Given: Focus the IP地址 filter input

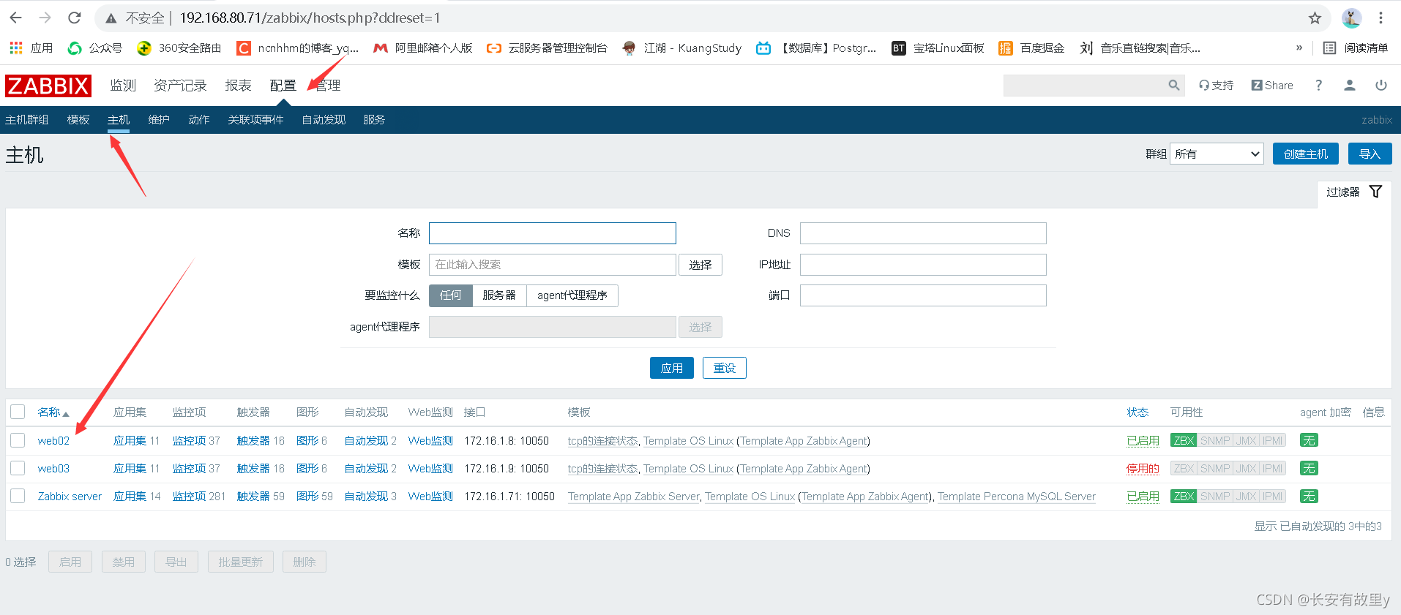Looking at the screenshot, I should 923,265.
